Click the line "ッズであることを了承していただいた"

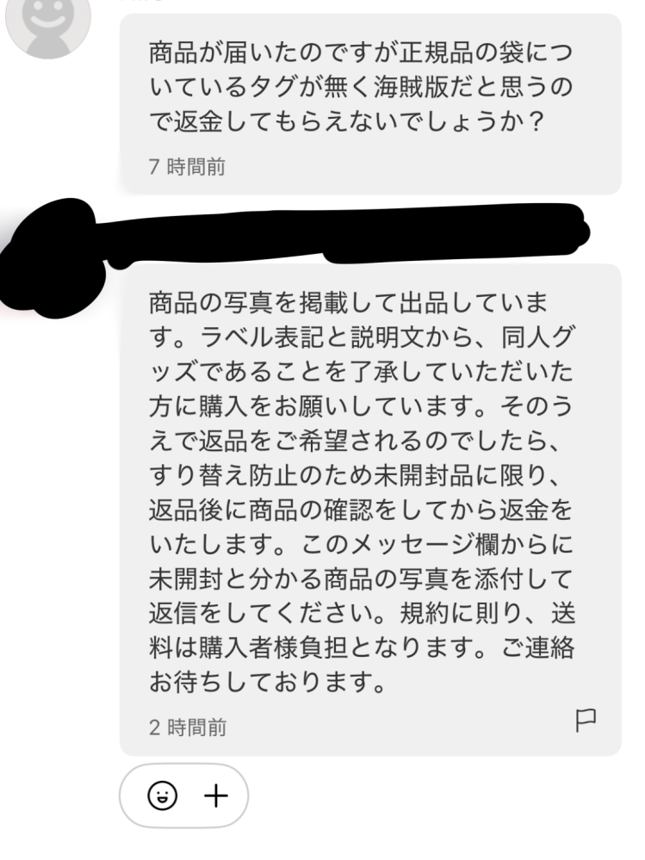[361, 372]
